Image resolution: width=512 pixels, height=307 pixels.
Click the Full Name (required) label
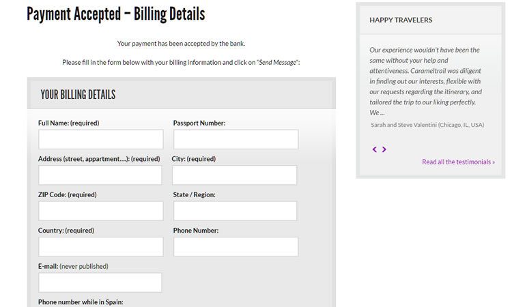click(68, 123)
